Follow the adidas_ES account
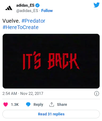 [x=47, y=11]
